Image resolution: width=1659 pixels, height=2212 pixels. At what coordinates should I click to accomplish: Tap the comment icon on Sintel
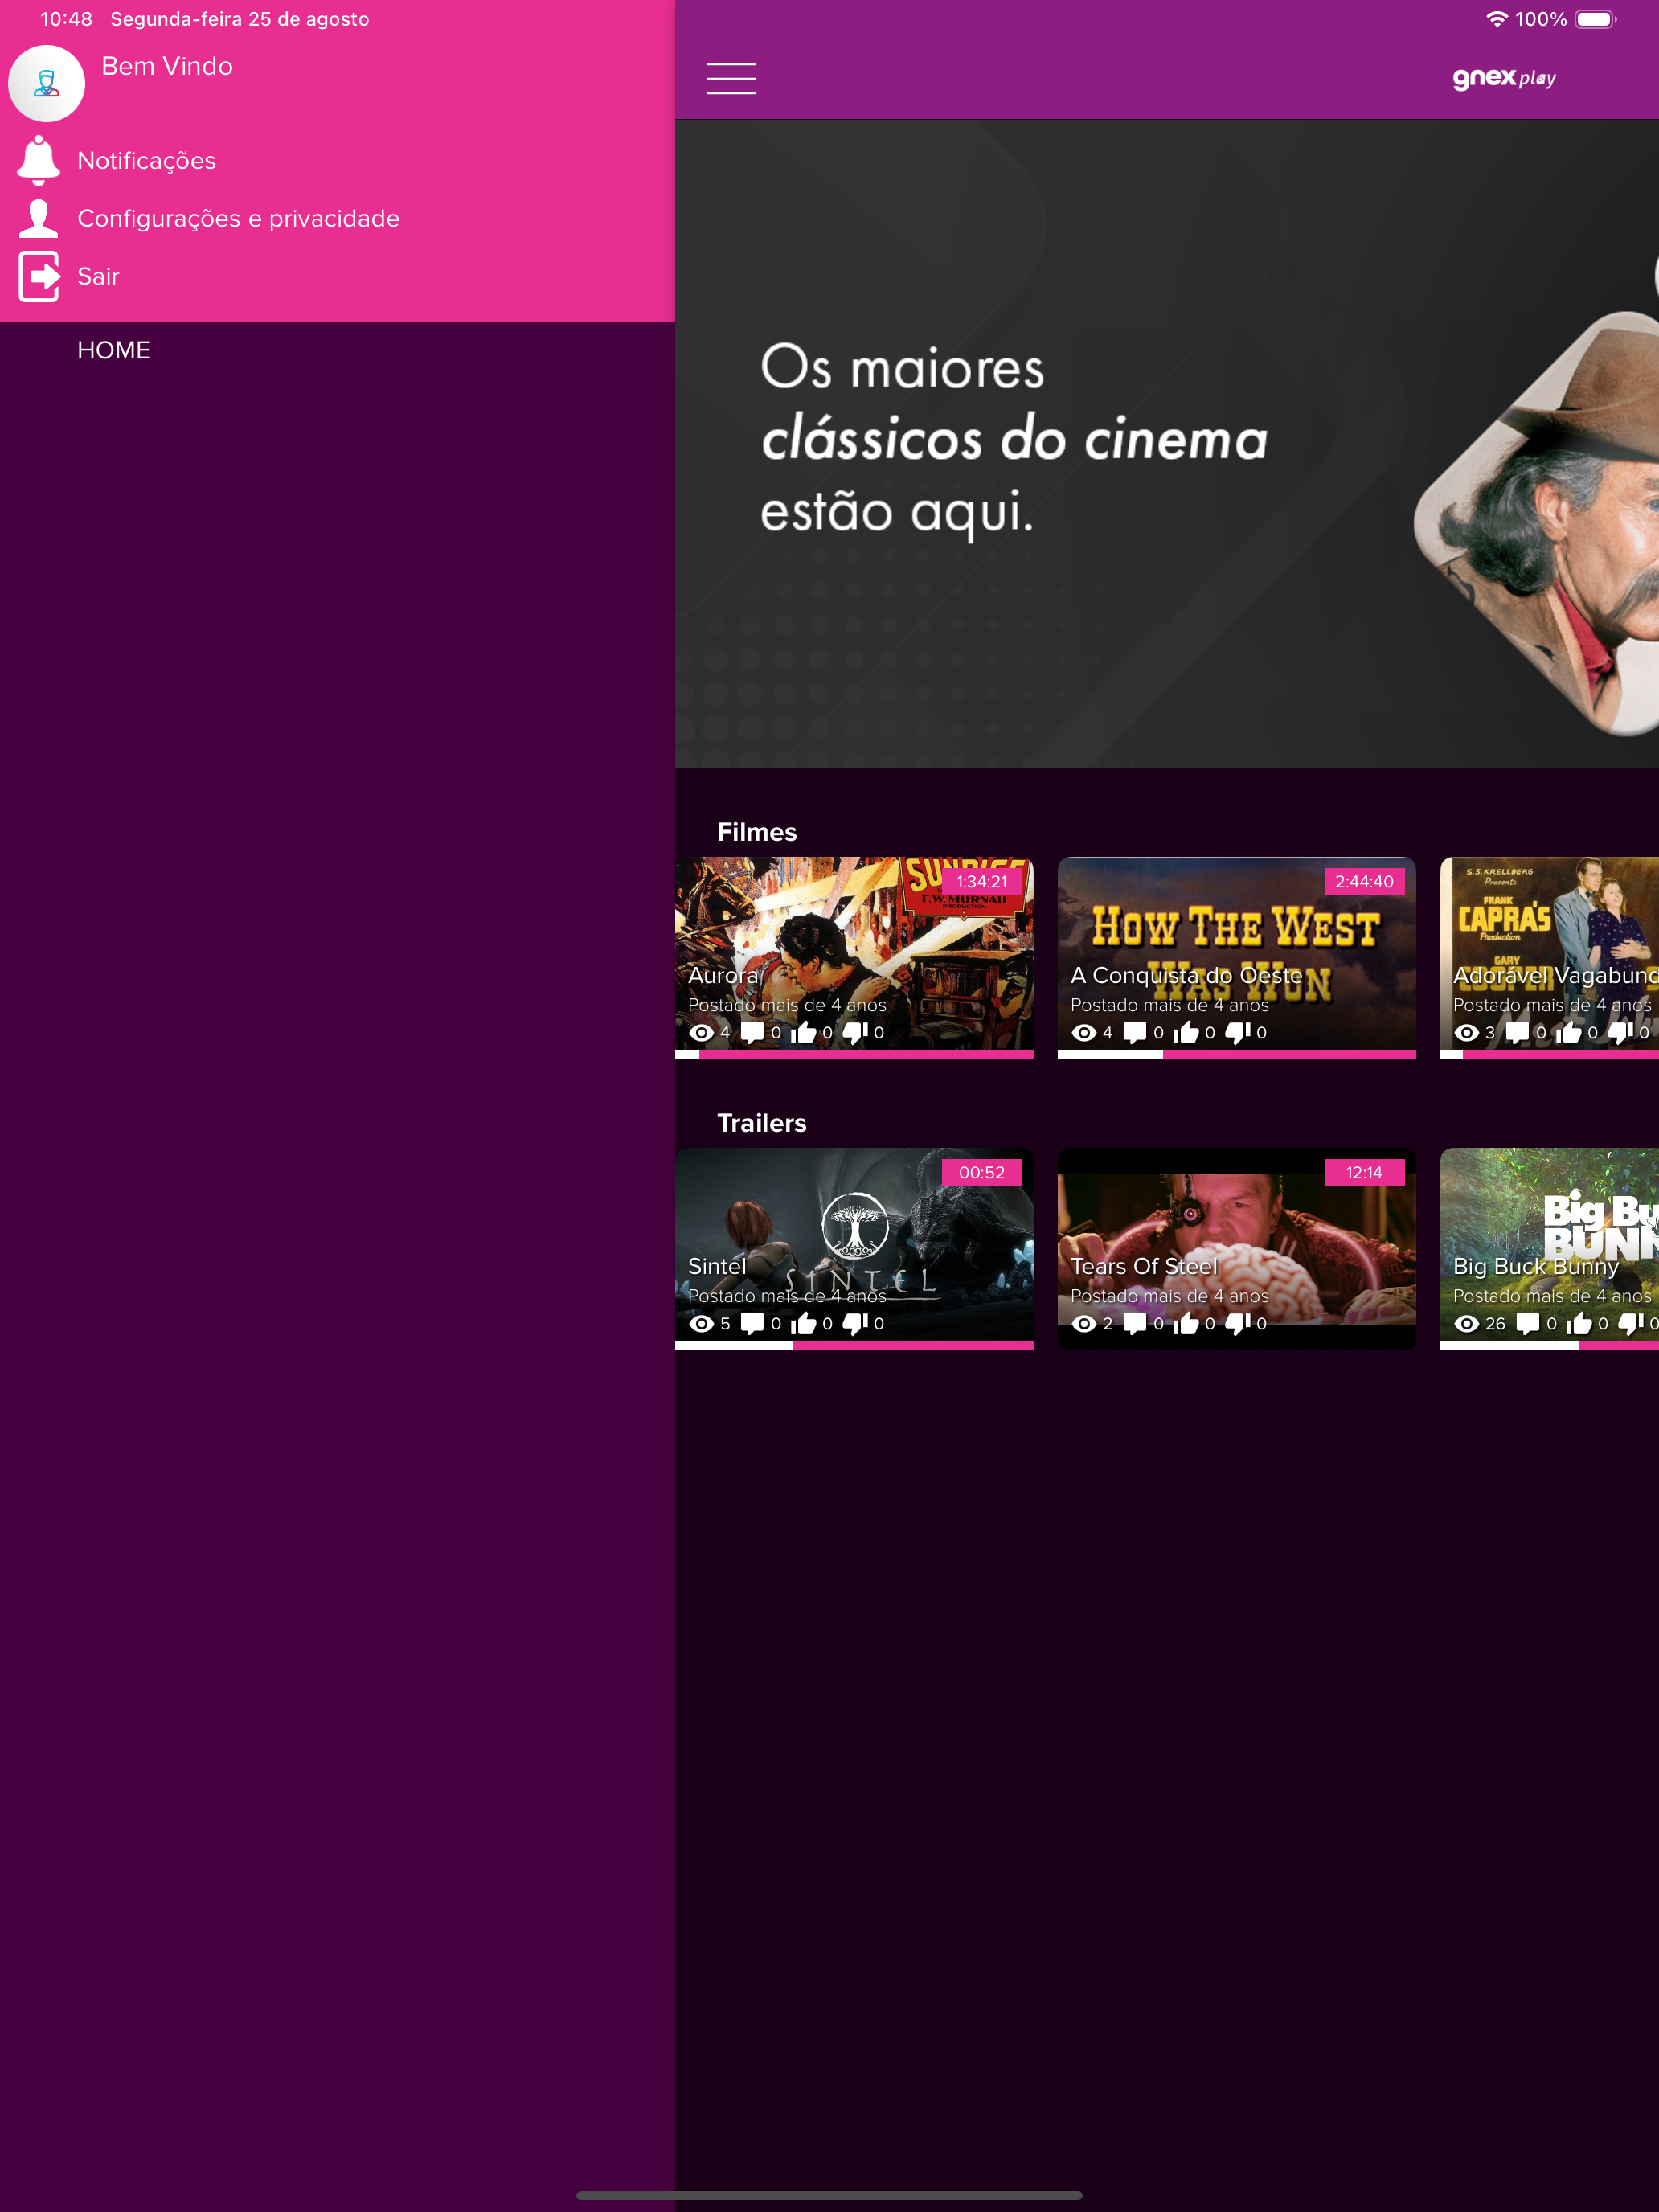coord(752,1323)
